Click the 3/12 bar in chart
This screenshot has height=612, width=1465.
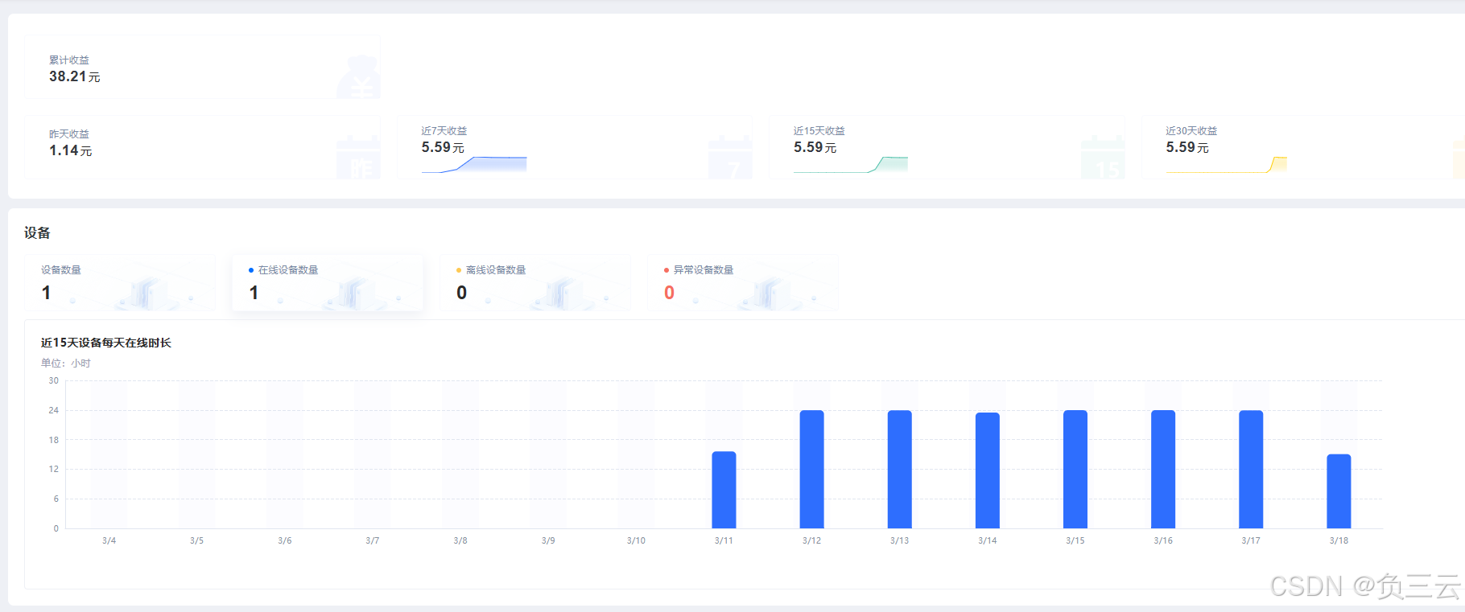click(x=811, y=470)
